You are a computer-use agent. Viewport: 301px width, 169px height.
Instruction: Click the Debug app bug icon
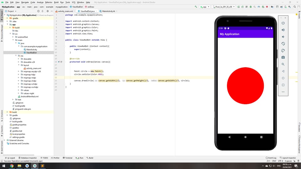pyautogui.click(x=251, y=7)
